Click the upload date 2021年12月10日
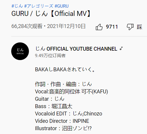 point(66,26)
